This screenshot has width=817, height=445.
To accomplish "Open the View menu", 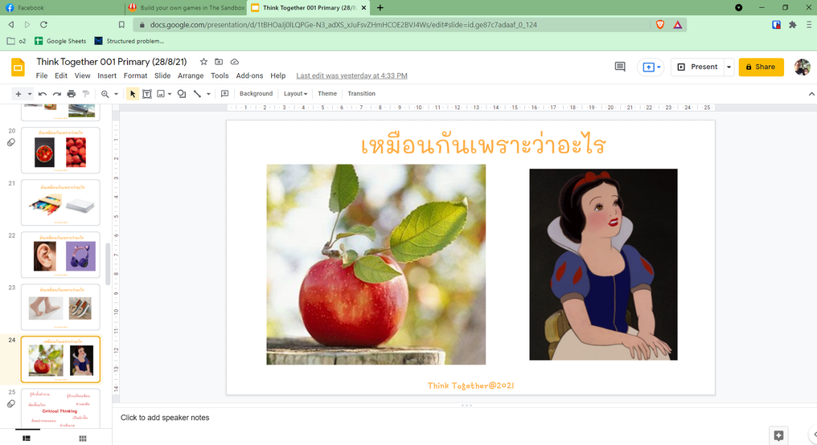I will [82, 76].
